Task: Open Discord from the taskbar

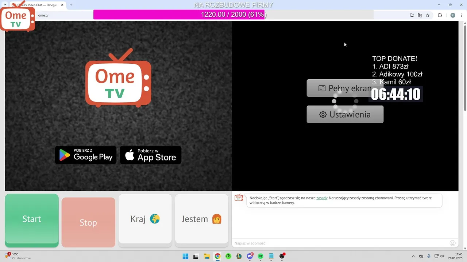Action: (250, 256)
